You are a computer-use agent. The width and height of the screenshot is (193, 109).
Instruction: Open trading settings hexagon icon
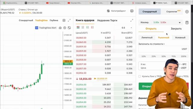187,12
